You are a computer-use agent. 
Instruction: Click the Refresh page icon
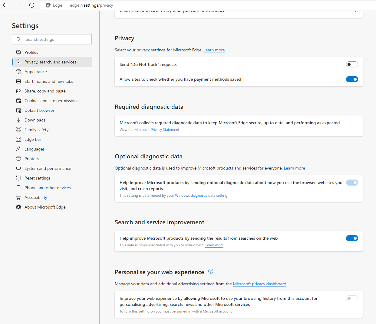tap(32, 5)
